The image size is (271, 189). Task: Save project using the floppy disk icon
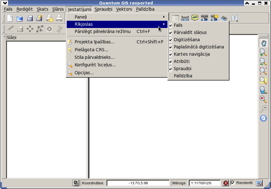30,18
